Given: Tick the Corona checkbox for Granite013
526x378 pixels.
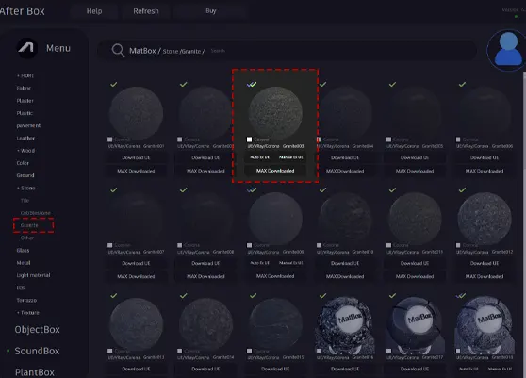Looking at the screenshot, I should [x=109, y=351].
